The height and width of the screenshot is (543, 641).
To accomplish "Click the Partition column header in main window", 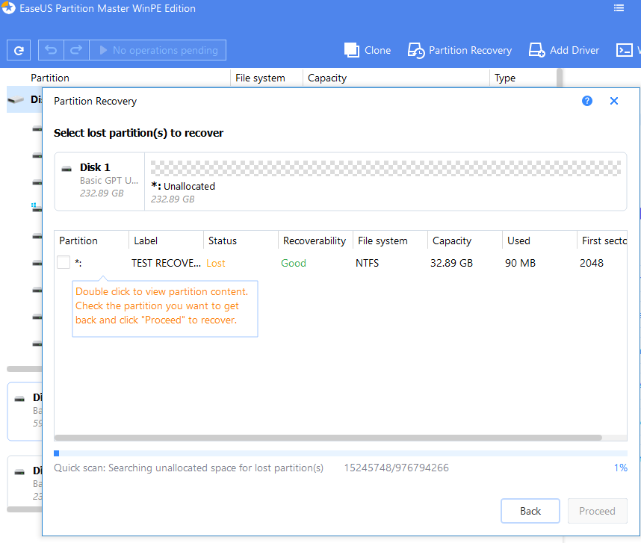I will point(50,78).
